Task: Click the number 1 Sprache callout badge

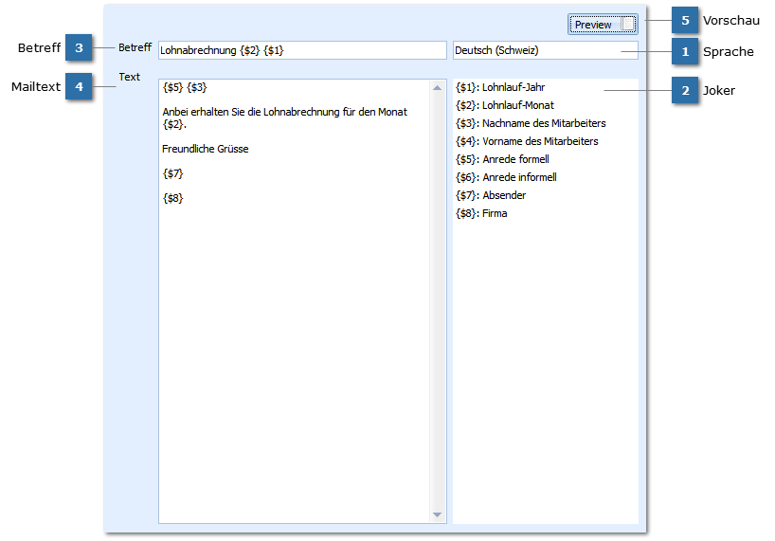Action: (x=684, y=51)
